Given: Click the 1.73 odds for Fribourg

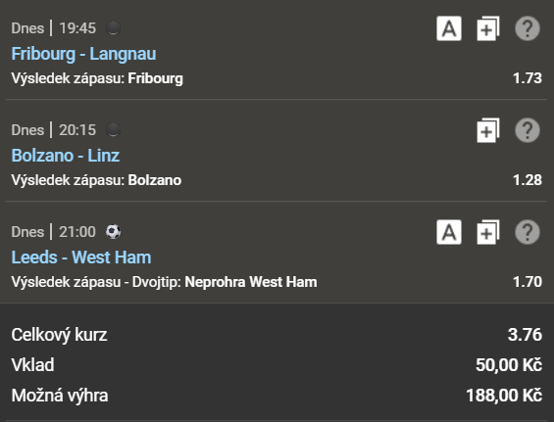Looking at the screenshot, I should [528, 78].
